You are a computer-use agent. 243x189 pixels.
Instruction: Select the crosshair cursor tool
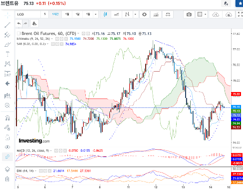click(7, 15)
